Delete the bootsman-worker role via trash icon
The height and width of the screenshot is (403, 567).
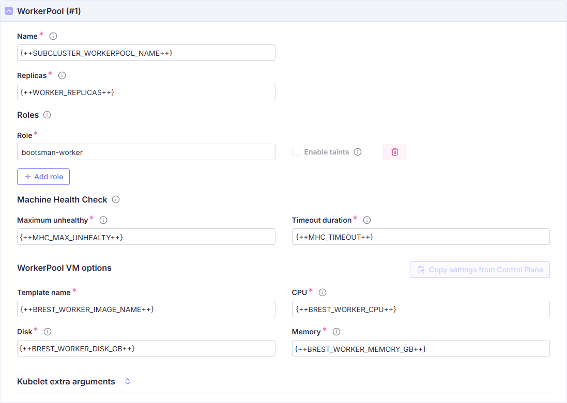point(394,151)
